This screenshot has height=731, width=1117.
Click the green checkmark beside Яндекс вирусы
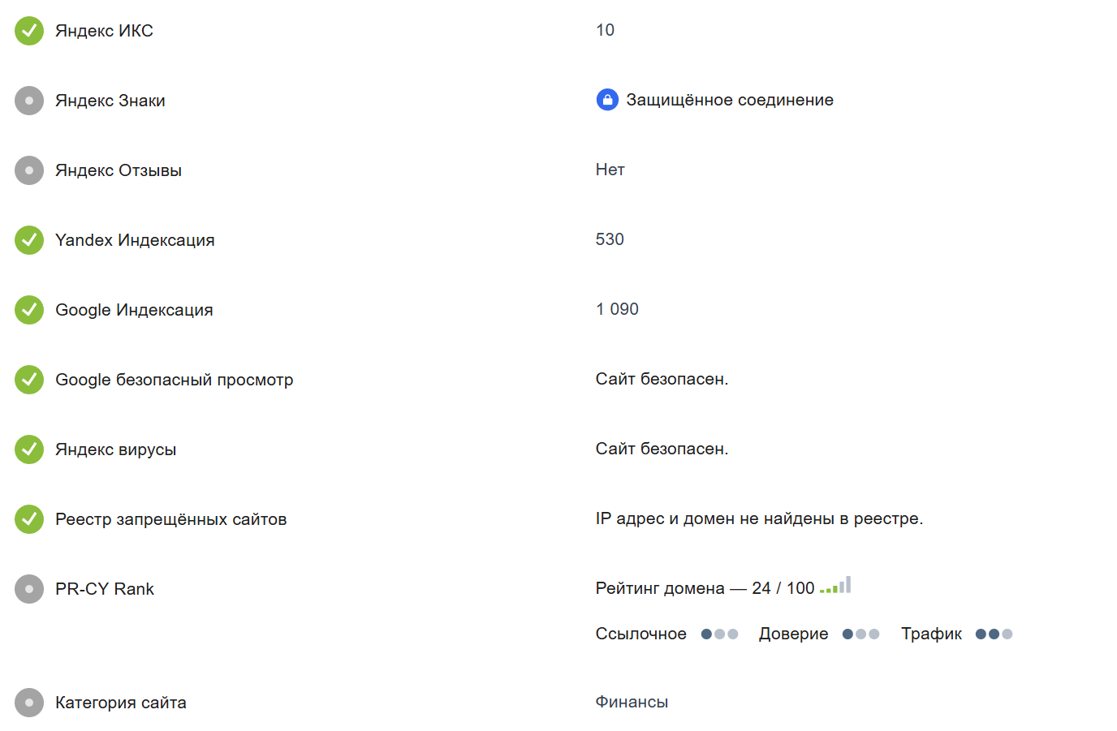point(29,449)
